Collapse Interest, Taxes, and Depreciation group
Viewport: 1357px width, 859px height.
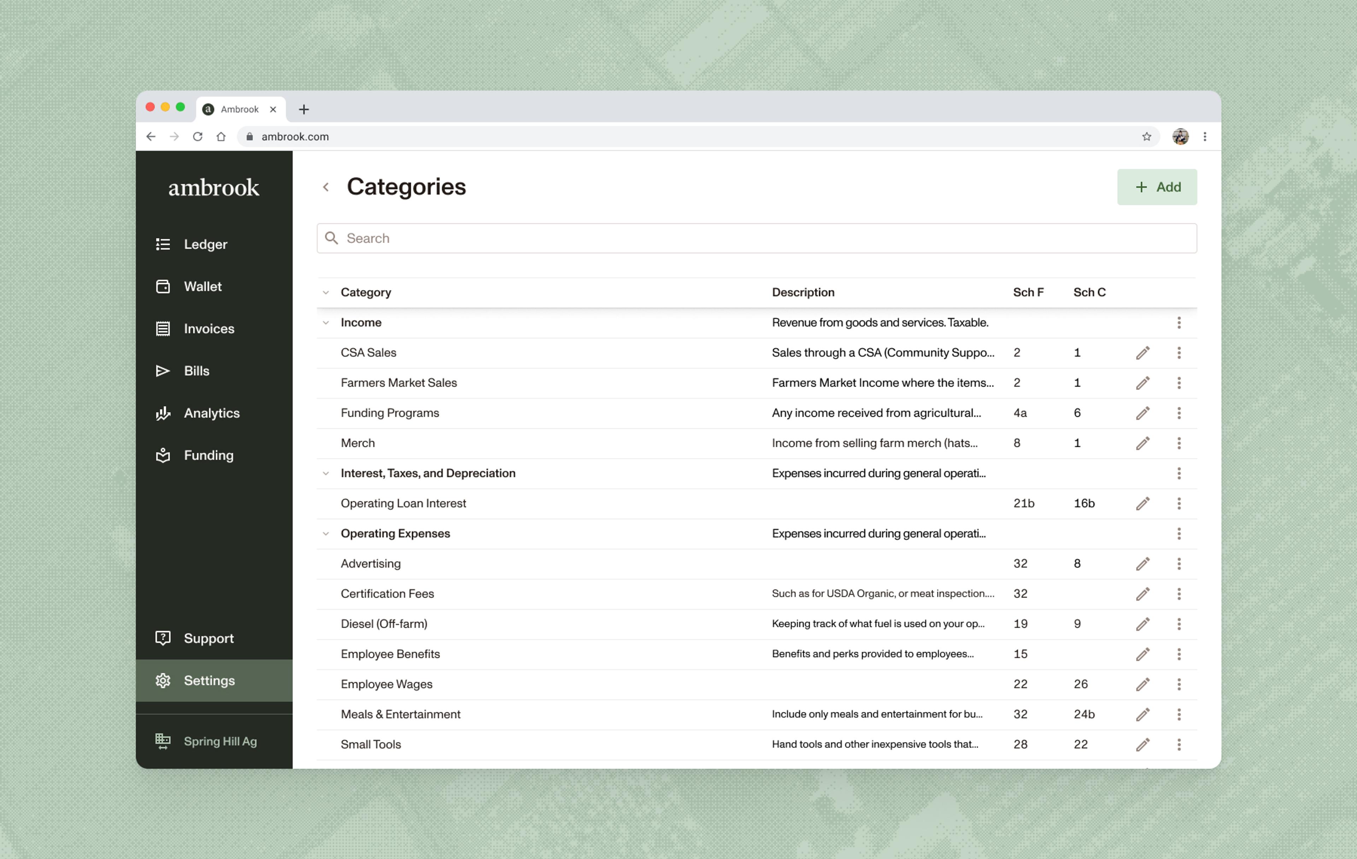tap(326, 474)
